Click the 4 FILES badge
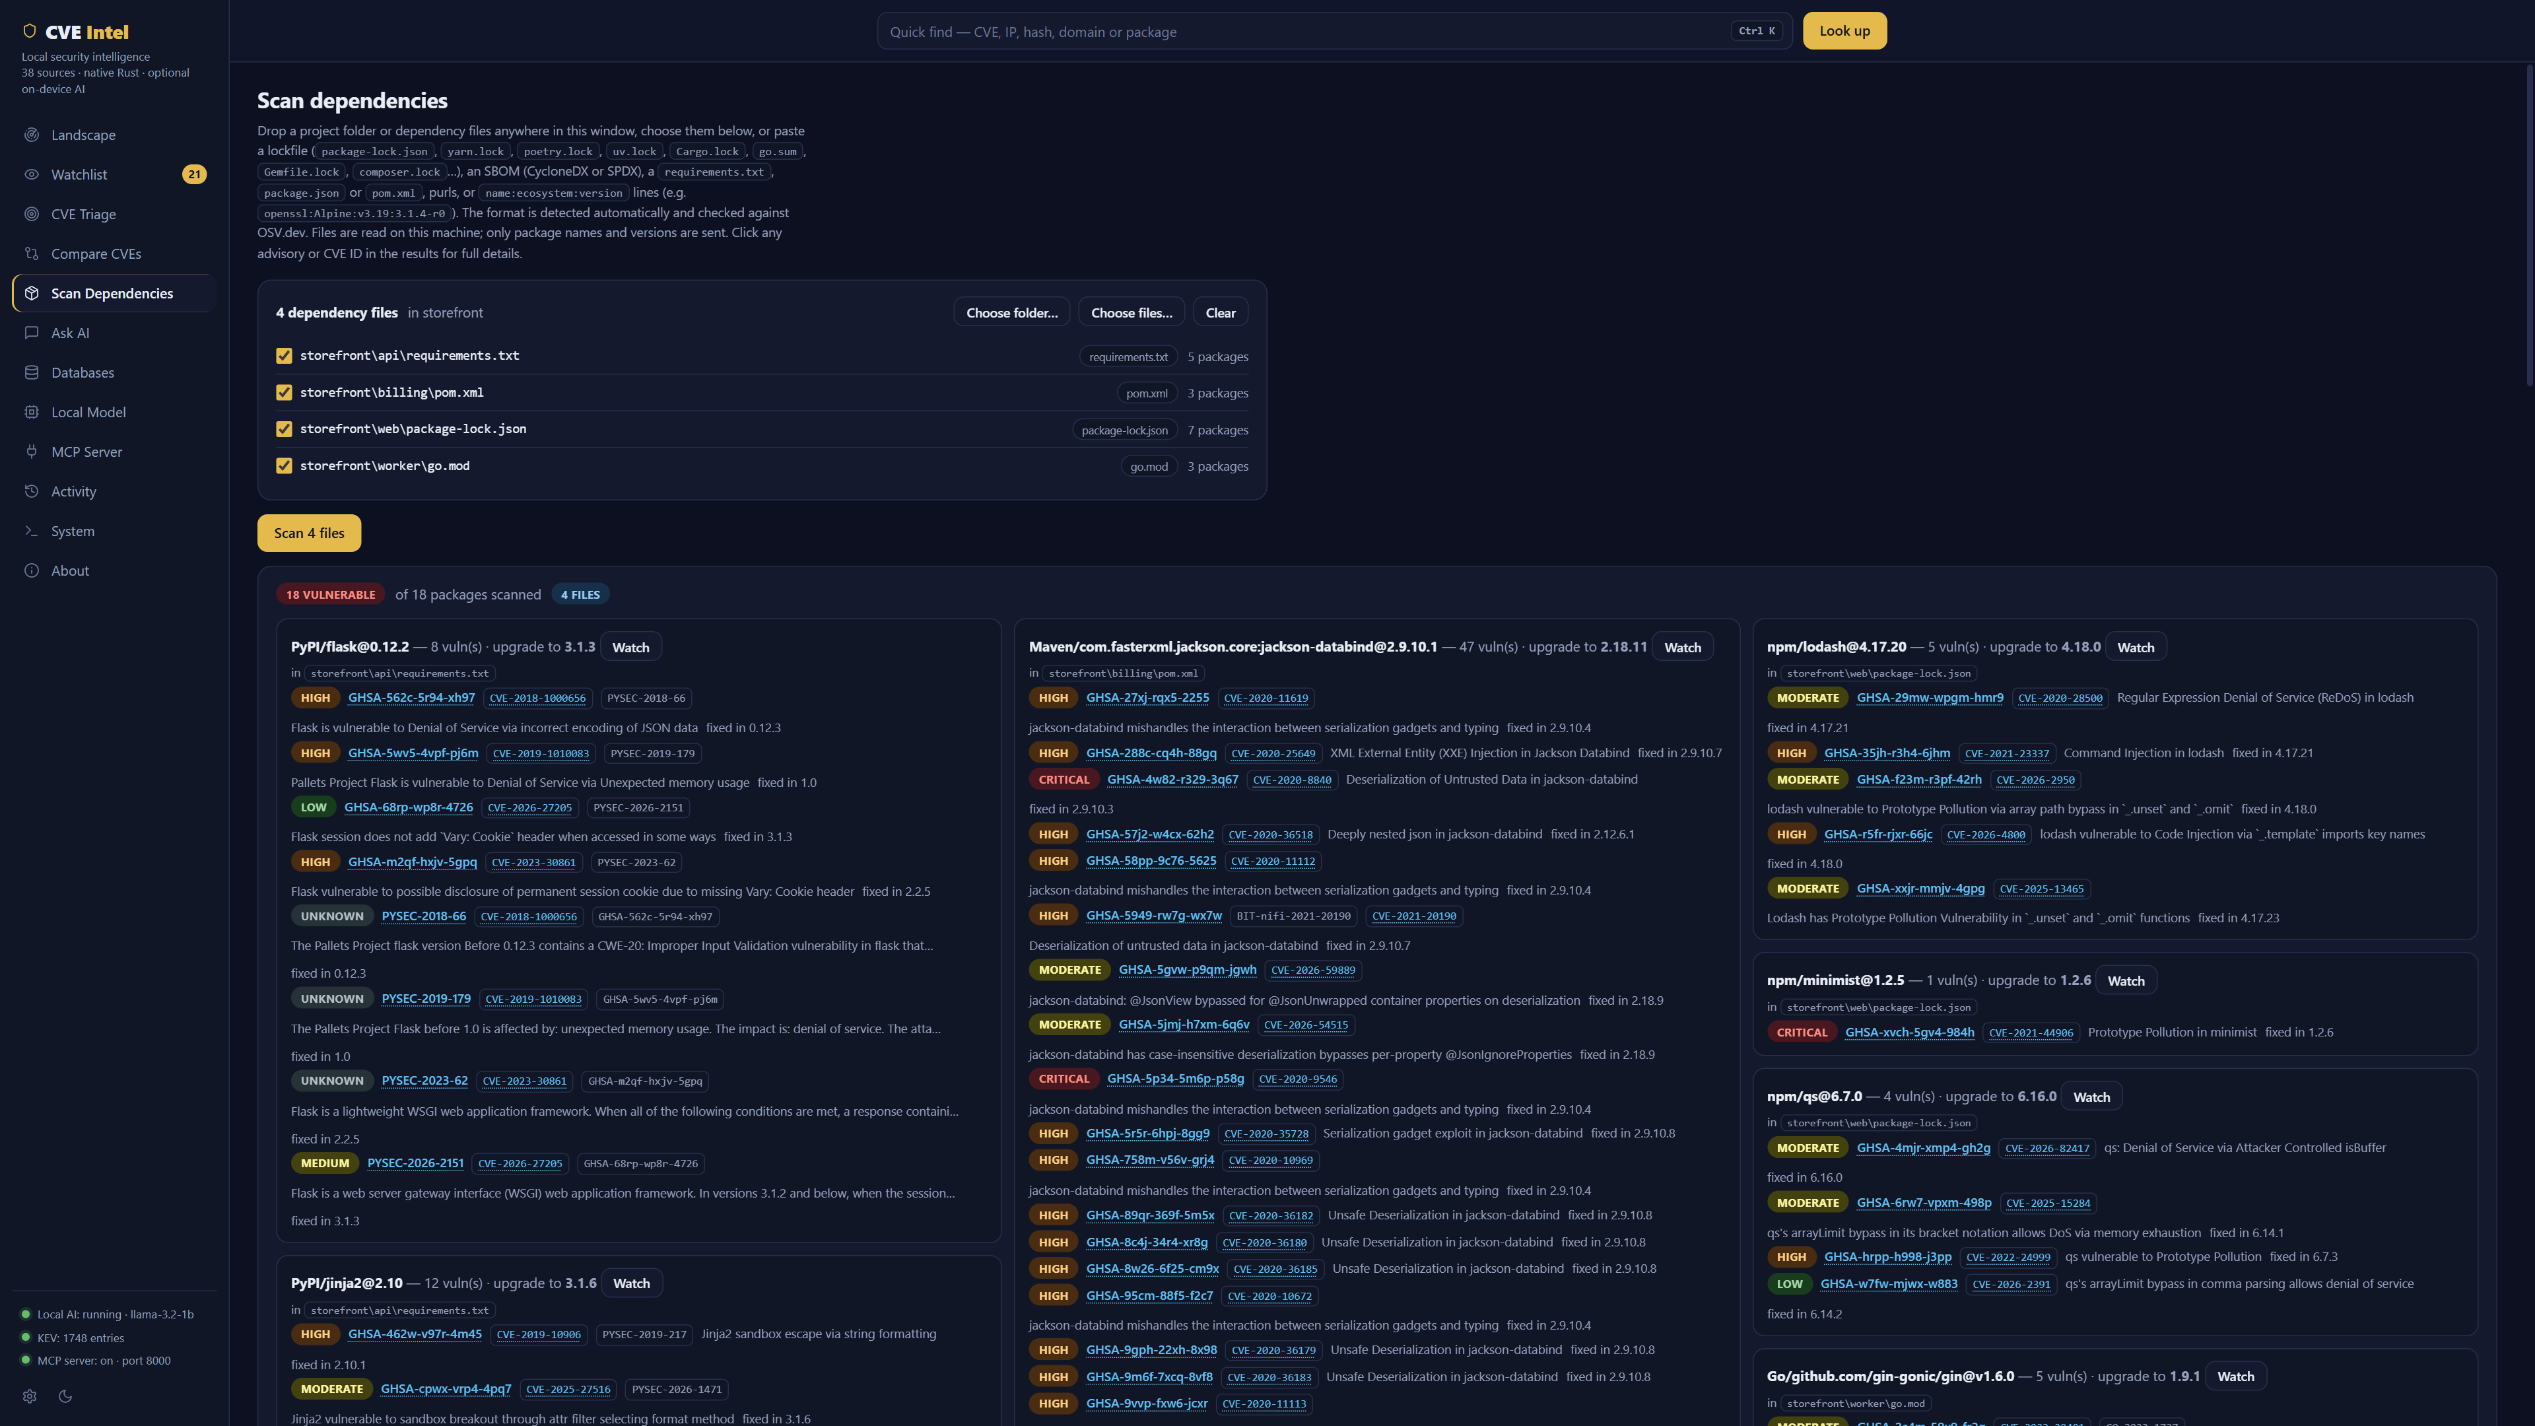The height and width of the screenshot is (1426, 2535). [x=580, y=594]
